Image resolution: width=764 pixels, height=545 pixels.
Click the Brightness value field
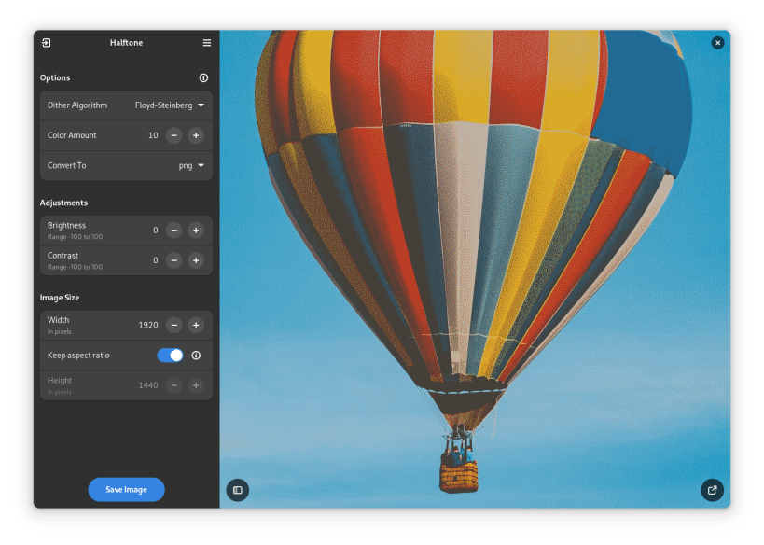(x=156, y=231)
